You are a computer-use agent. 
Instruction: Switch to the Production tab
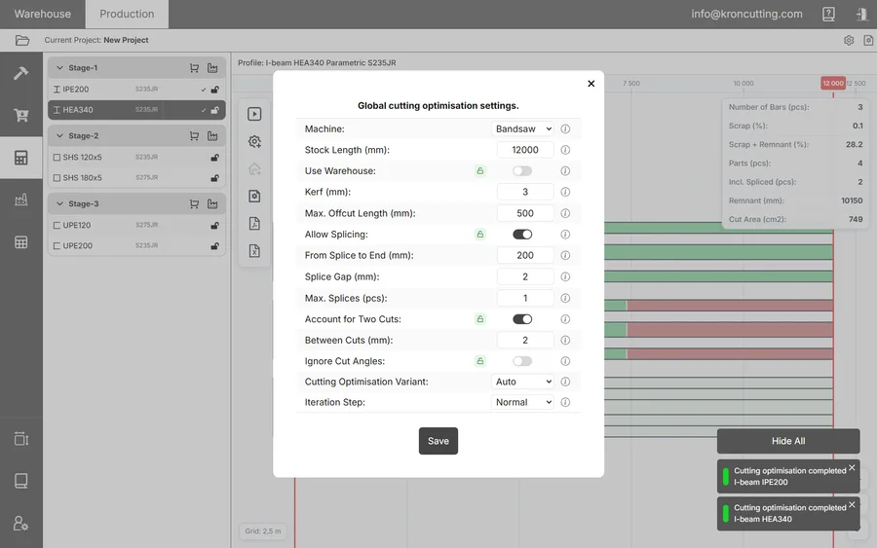[x=127, y=14]
